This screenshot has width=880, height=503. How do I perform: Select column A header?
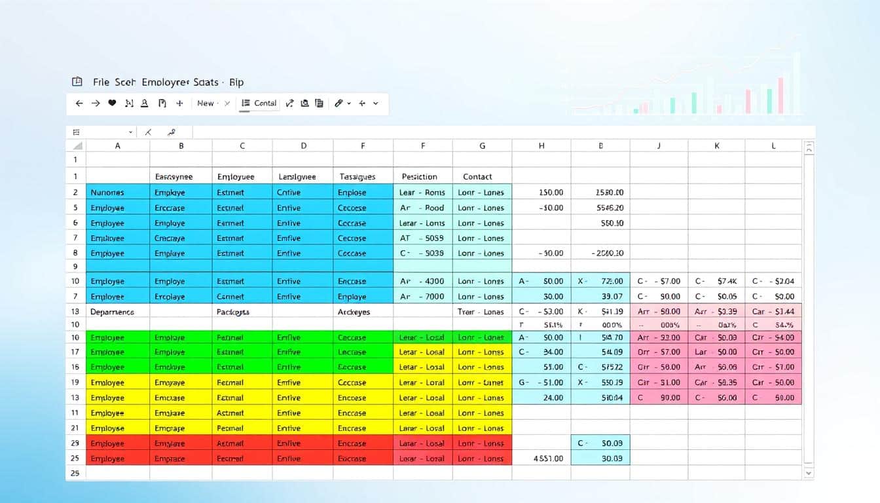118,146
